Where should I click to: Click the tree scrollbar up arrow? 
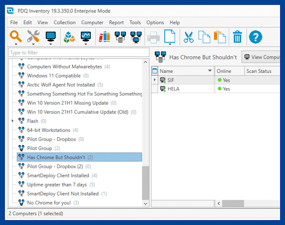click(x=145, y=62)
